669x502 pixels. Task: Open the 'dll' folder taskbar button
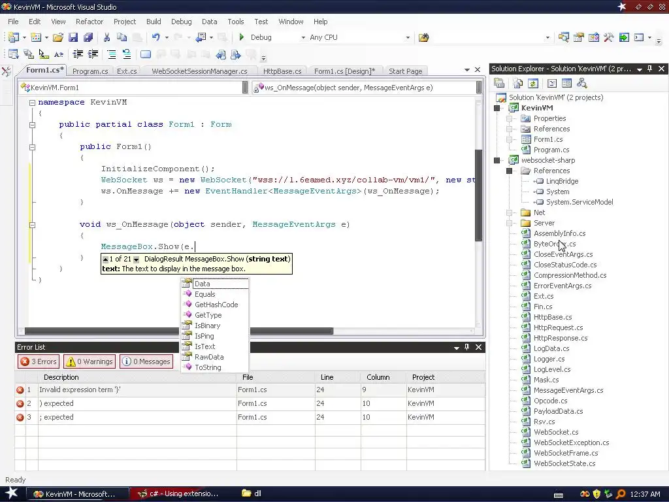[252, 494]
